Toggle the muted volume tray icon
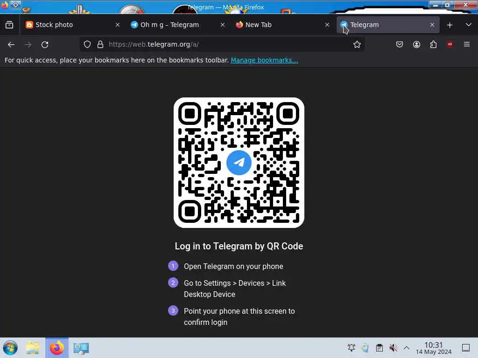Image resolution: width=478 pixels, height=358 pixels. (x=393, y=347)
